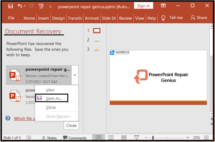This screenshot has width=215, height=142.
Task: Toggle the Notes pane
Action: click(49, 138)
